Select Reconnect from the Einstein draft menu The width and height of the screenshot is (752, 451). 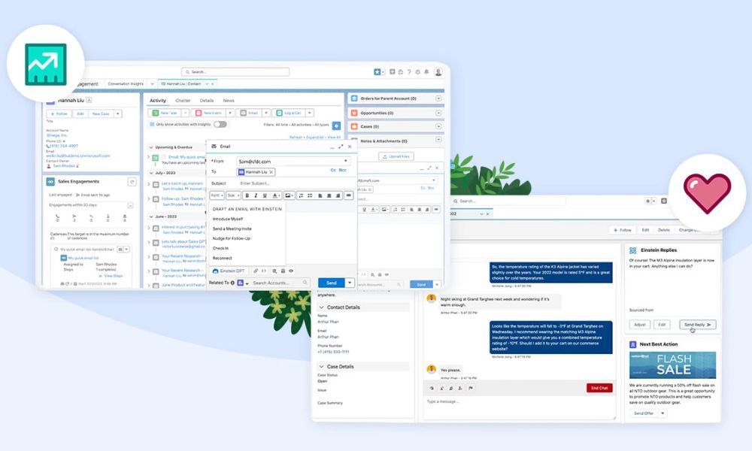(222, 258)
